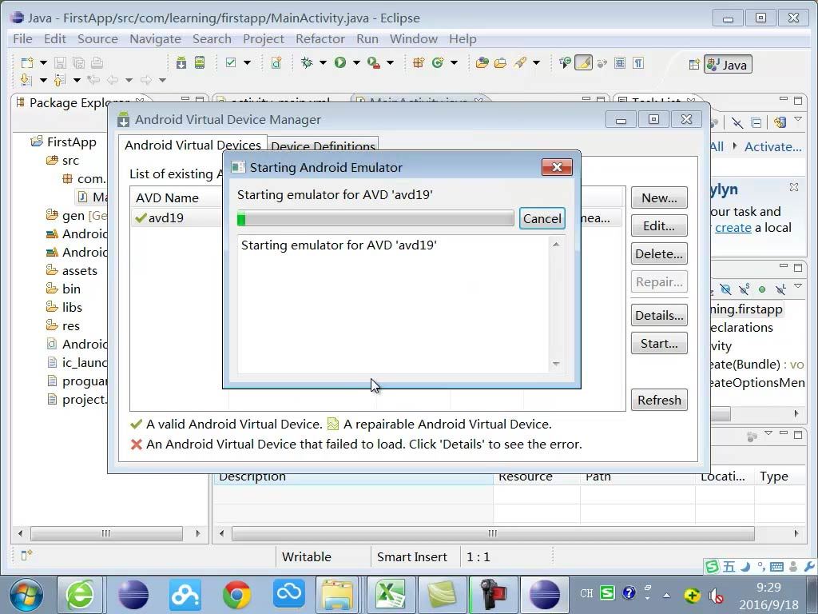Open Excel from the Windows taskbar
This screenshot has height=614, width=818.
pos(391,595)
